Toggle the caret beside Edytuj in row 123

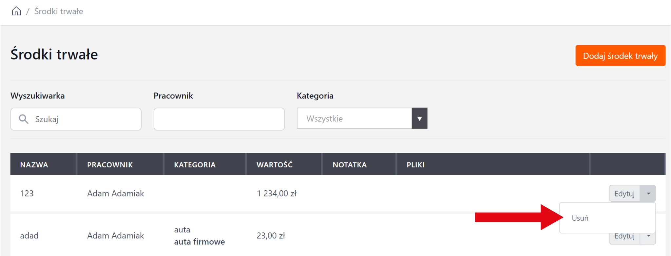click(x=648, y=194)
